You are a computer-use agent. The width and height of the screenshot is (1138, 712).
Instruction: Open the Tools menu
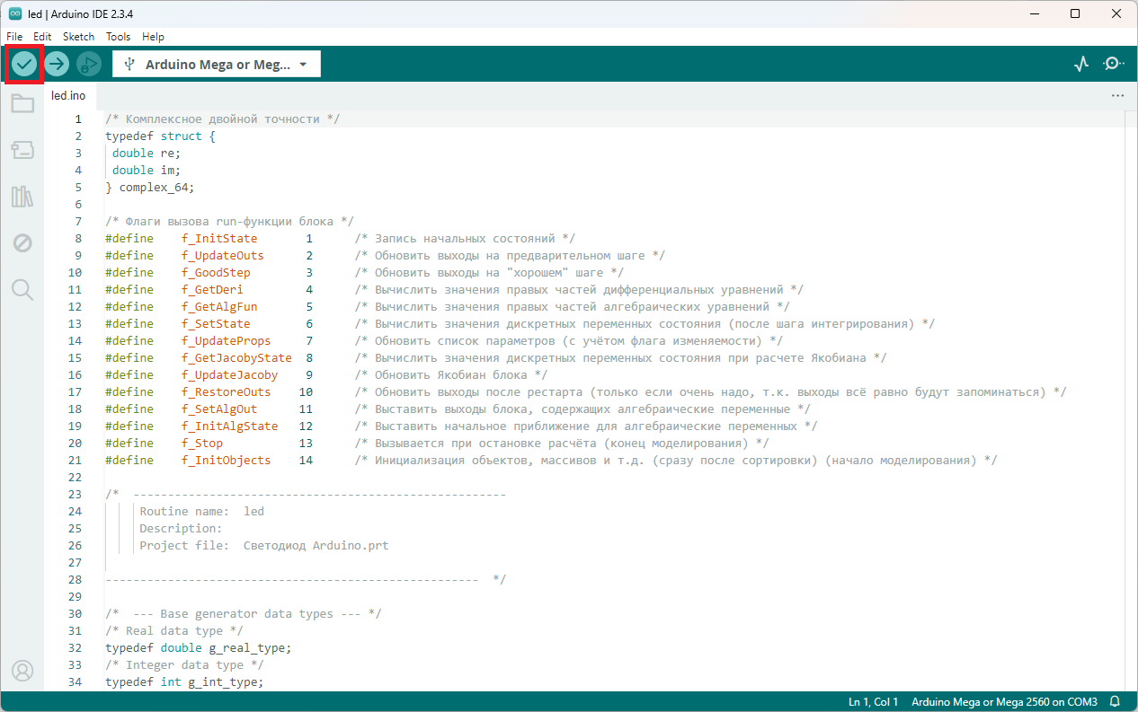click(x=118, y=37)
